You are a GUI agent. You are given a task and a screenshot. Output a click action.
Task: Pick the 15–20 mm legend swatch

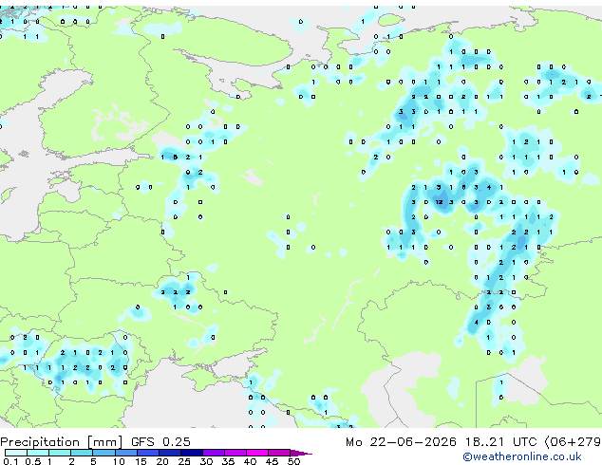[147, 453]
